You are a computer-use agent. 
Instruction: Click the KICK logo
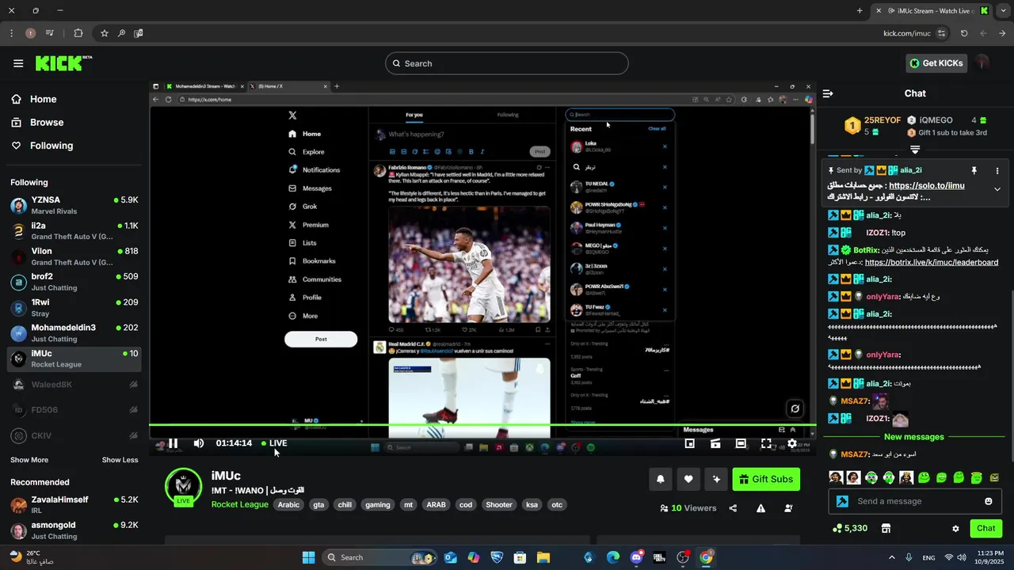[x=63, y=63]
